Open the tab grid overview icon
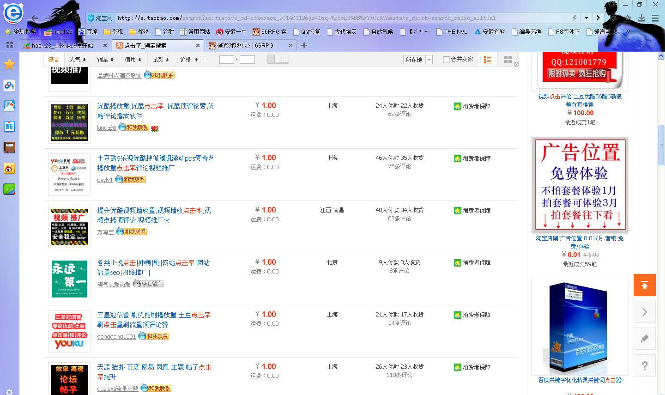665x395 pixels. pyautogui.click(x=9, y=45)
